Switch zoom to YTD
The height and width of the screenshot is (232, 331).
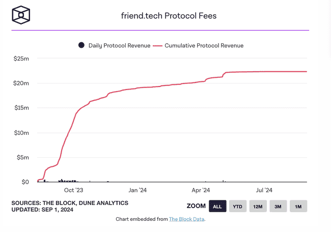coord(237,206)
